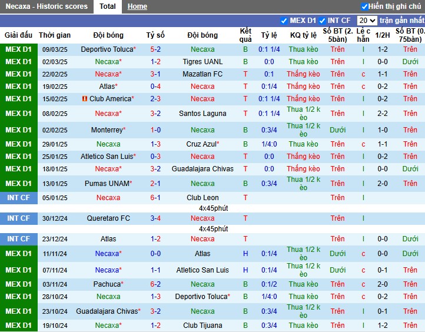
Task: Open Santos Laguna team link
Action: [202, 114]
